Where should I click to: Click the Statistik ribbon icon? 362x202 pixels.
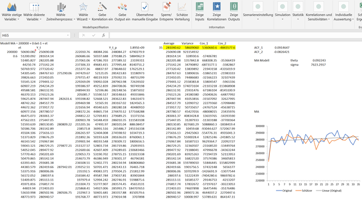pos(298,7)
